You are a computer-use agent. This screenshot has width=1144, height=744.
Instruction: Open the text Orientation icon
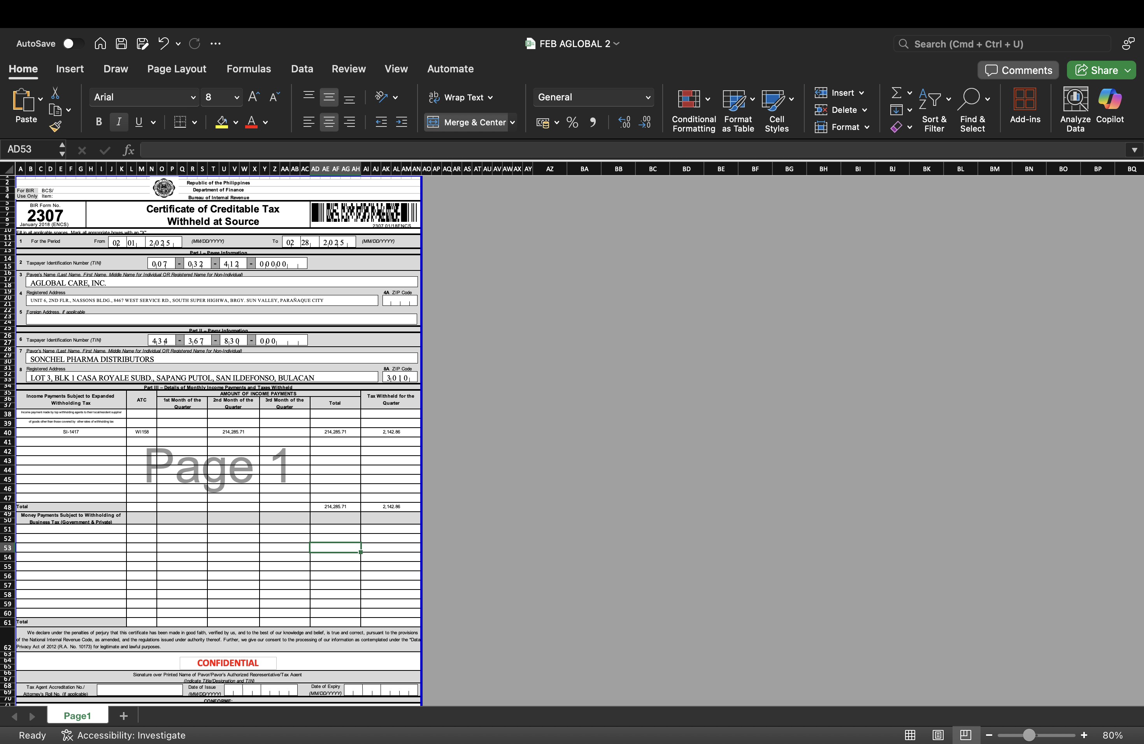(381, 97)
